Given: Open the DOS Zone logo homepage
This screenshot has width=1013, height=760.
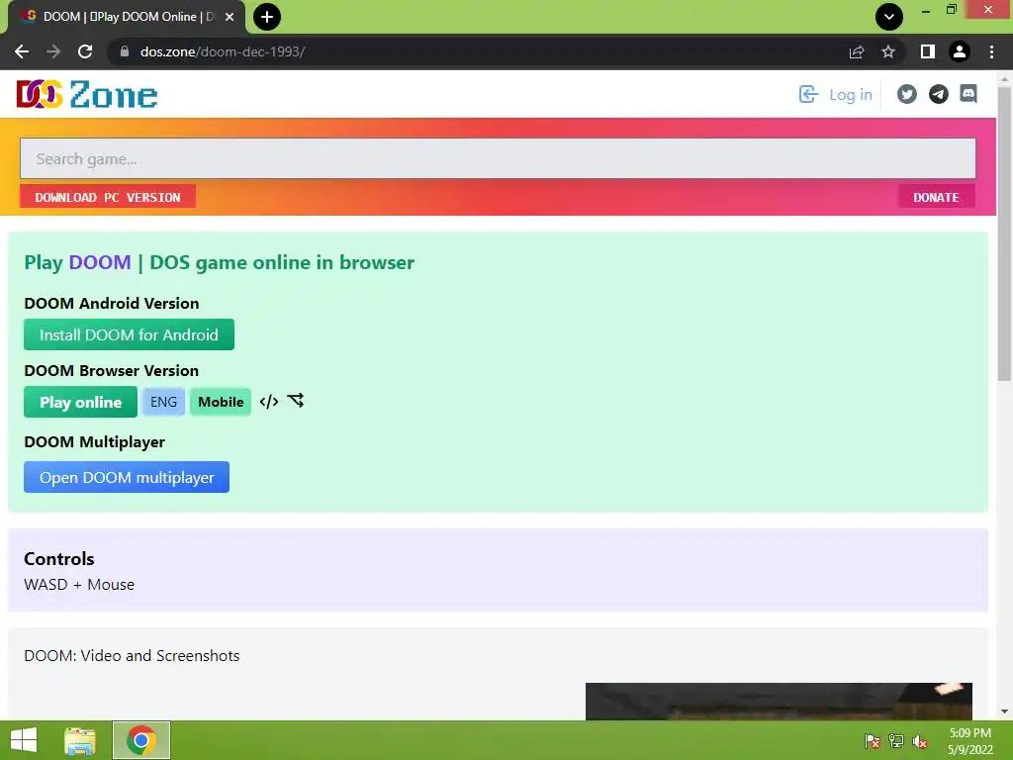Looking at the screenshot, I should 87,94.
